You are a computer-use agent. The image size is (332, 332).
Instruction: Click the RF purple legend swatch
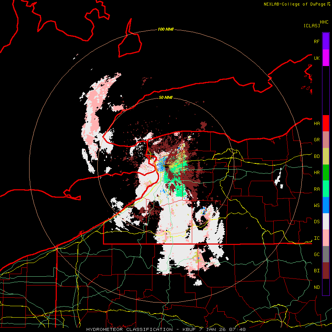pos(326,41)
